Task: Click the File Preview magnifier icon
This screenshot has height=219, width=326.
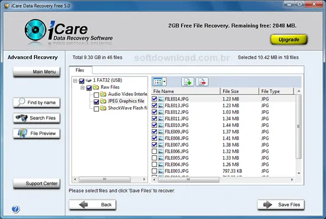Action: coord(23,133)
